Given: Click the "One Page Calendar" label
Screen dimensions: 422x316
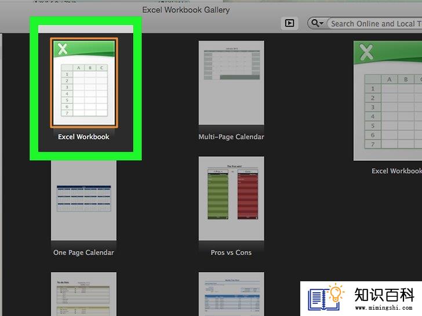Looking at the screenshot, I should 83,252.
